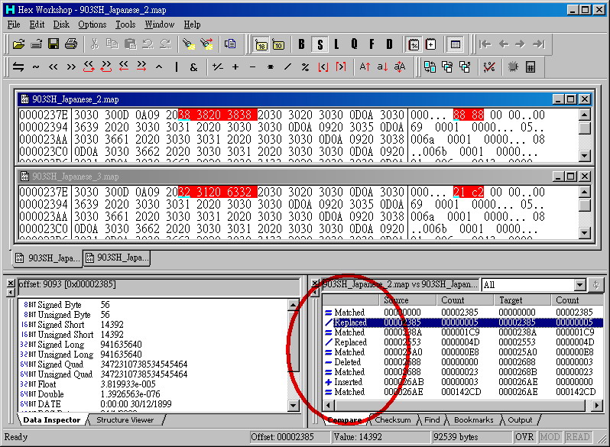Image resolution: width=610 pixels, height=447 pixels.
Task: Click the Print toolbar icon
Action: (70, 44)
